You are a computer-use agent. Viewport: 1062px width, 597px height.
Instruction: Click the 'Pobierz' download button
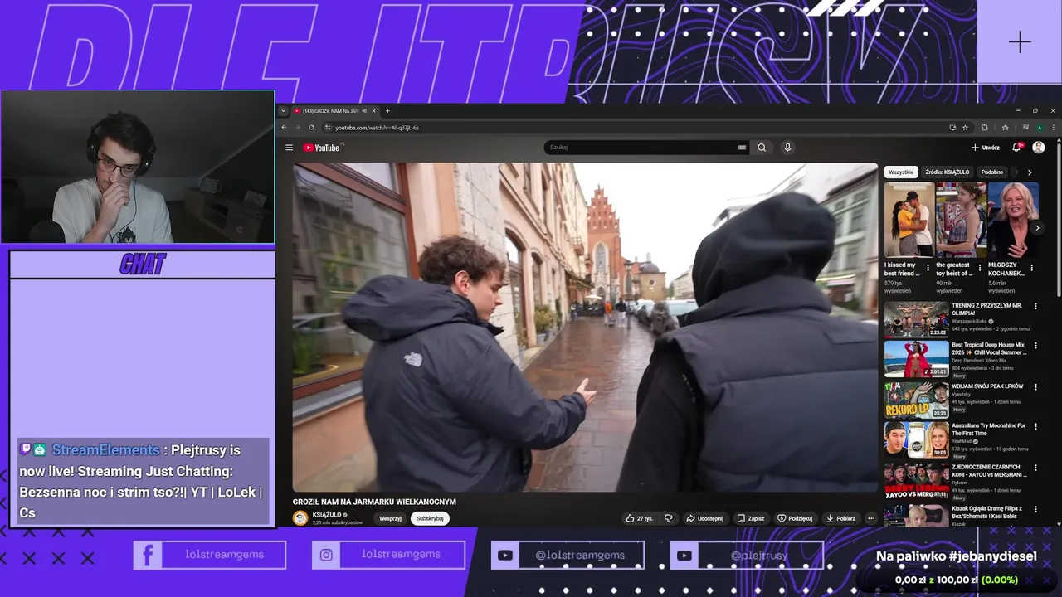click(840, 518)
